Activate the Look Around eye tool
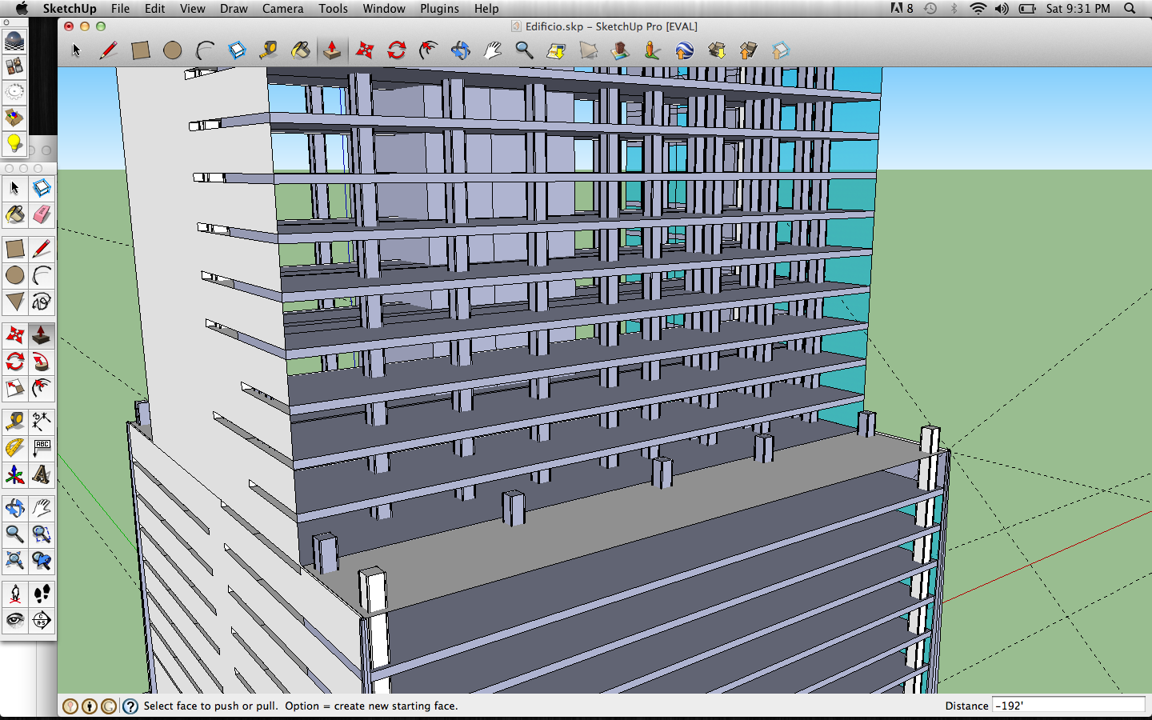The height and width of the screenshot is (720, 1152). [14, 620]
